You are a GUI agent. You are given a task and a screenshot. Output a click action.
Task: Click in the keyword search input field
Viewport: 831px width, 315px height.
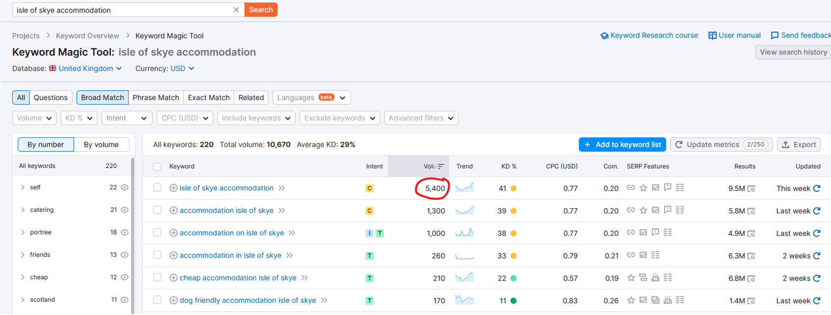[x=123, y=10]
